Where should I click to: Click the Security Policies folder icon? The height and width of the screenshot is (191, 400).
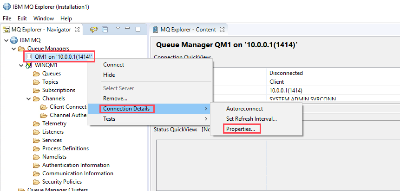(37, 182)
